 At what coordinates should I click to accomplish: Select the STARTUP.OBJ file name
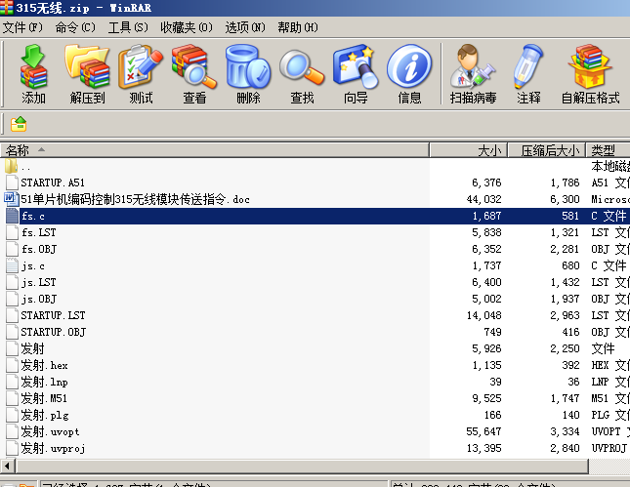pos(53,332)
